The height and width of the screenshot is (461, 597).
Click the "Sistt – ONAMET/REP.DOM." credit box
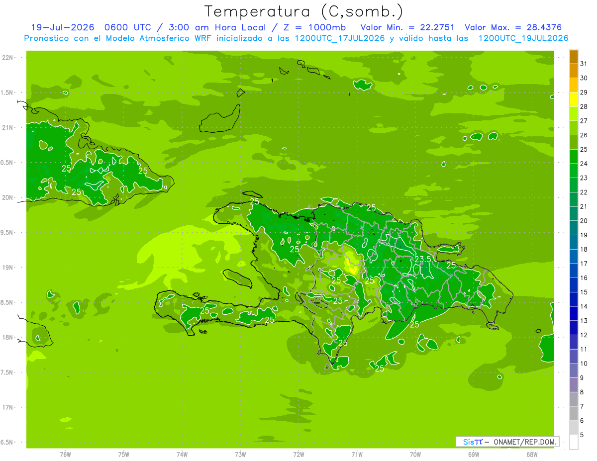[x=507, y=442]
